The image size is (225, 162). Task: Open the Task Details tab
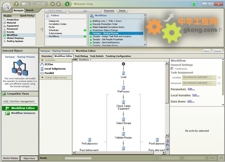coord(97,56)
